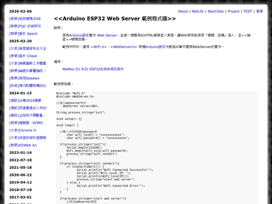Click code line void setup() {}
The height and width of the screenshot is (204, 272).
(69, 119)
